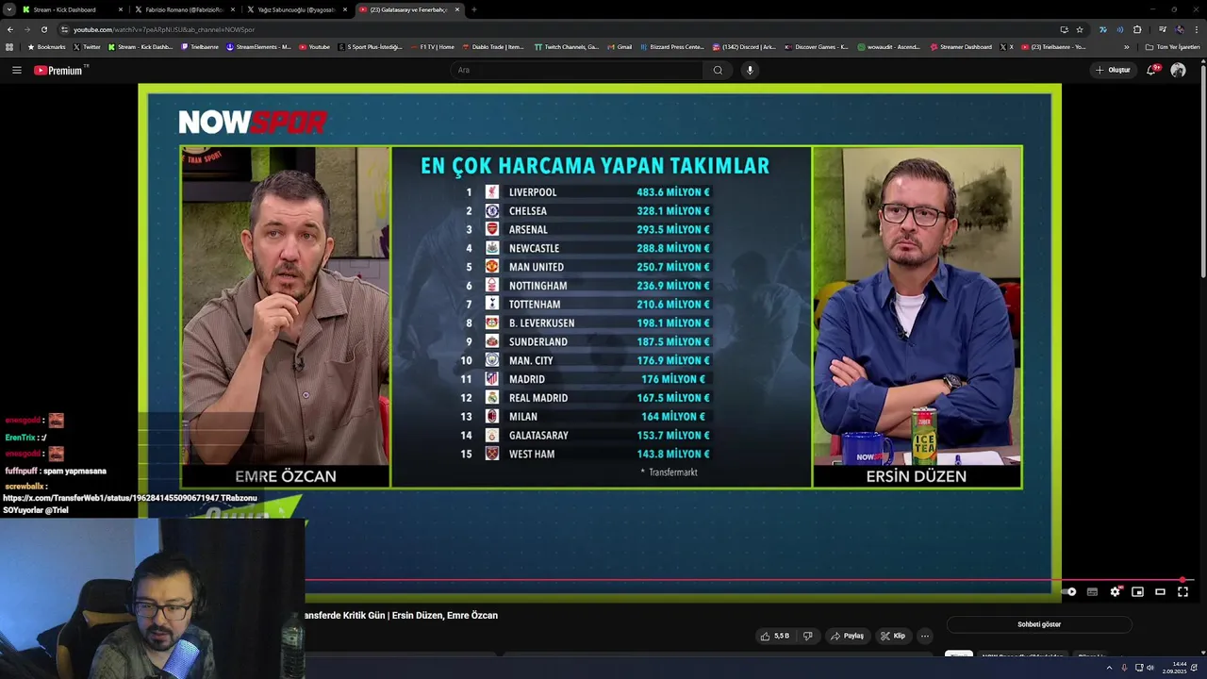Screen dimensions: 1207x679
Task: Open the Trielbaenre Twitch bookmark
Action: click(199, 46)
